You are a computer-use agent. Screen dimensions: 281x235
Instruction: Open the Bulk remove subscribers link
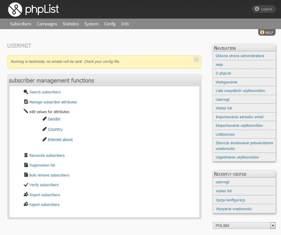49,175
